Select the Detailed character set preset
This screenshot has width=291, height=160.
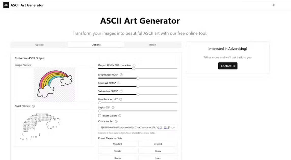[158, 144]
